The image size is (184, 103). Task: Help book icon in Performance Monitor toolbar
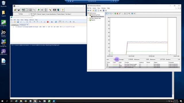point(103,11)
